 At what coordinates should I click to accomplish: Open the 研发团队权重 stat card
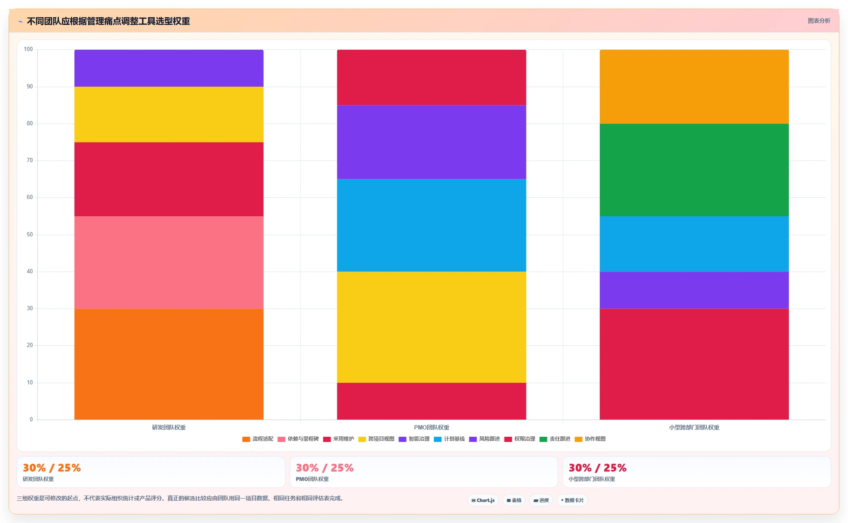coord(151,472)
